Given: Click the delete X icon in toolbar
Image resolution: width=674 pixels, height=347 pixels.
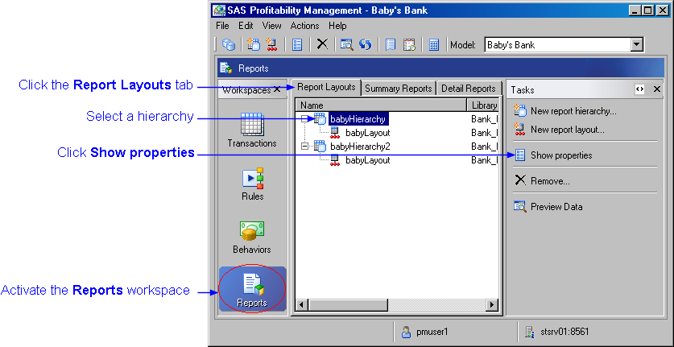Looking at the screenshot, I should (x=322, y=45).
